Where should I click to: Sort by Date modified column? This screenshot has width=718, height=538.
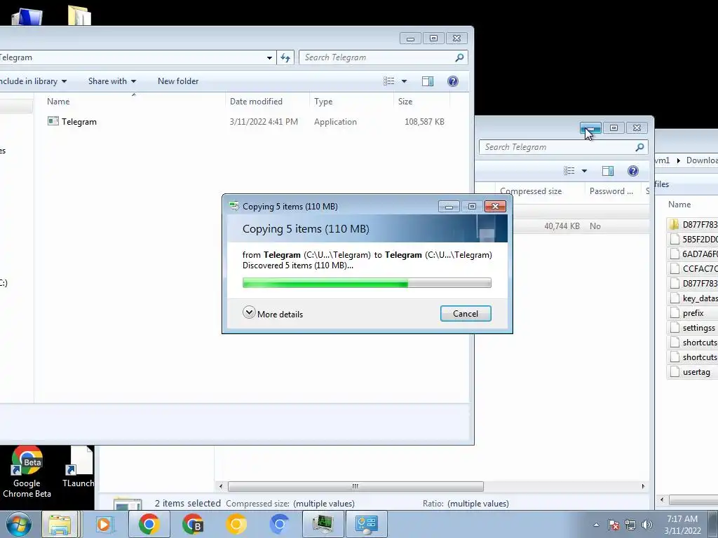[x=256, y=102]
